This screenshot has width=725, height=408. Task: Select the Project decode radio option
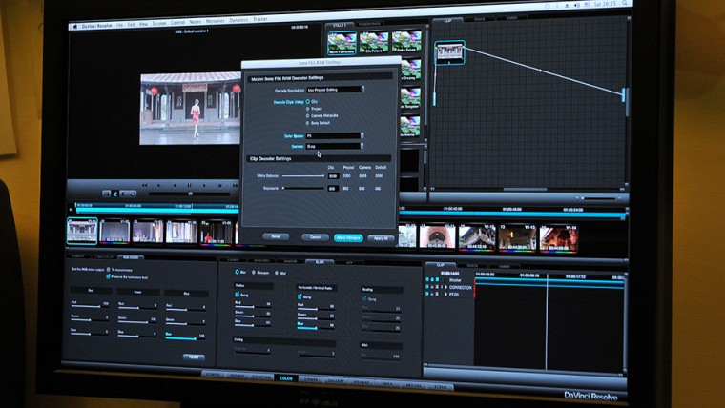[308, 109]
